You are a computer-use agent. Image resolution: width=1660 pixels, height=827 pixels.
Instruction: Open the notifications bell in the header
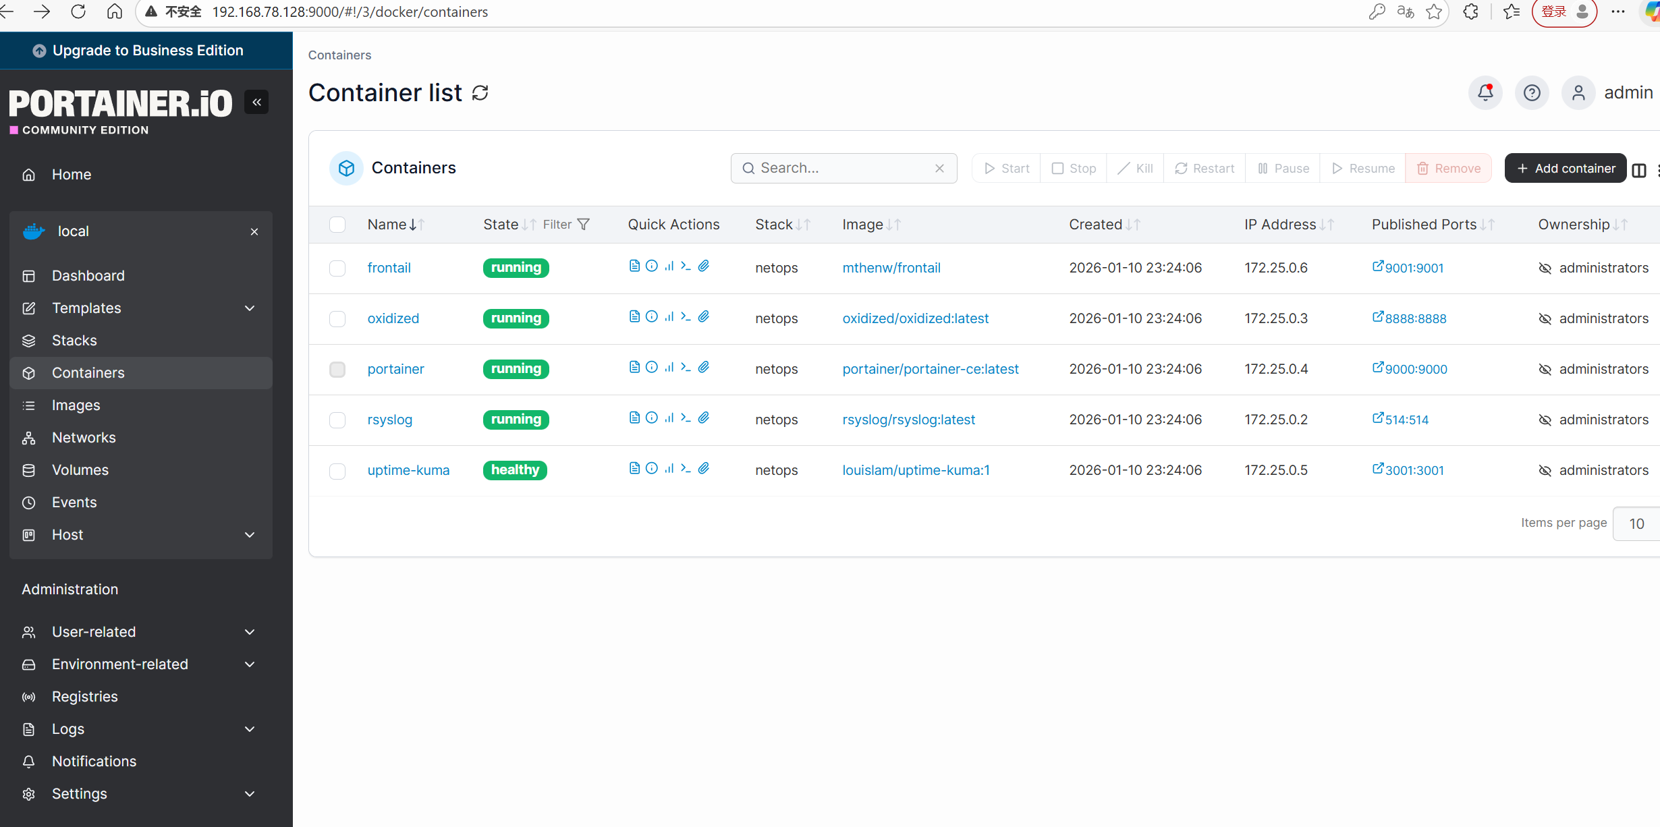point(1485,92)
